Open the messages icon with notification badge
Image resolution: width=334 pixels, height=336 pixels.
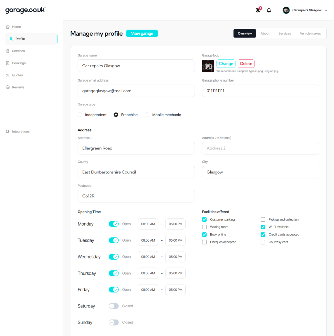[258, 10]
